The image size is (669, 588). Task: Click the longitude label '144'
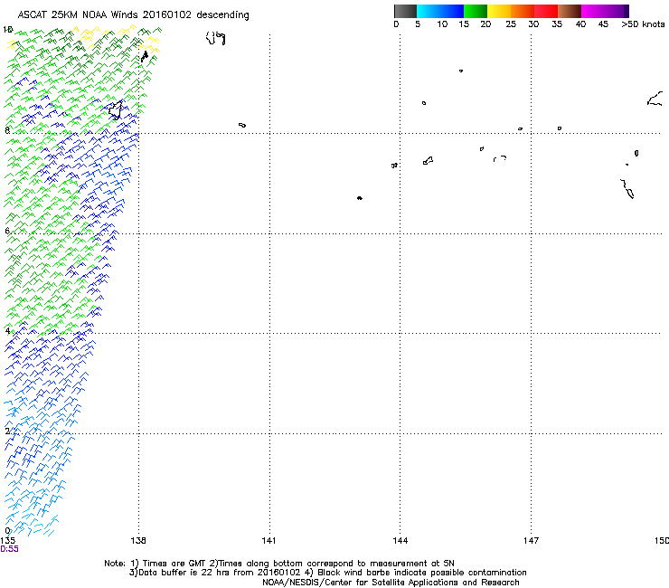click(400, 541)
